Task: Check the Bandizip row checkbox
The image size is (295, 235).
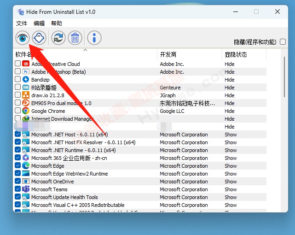Action: [17, 79]
